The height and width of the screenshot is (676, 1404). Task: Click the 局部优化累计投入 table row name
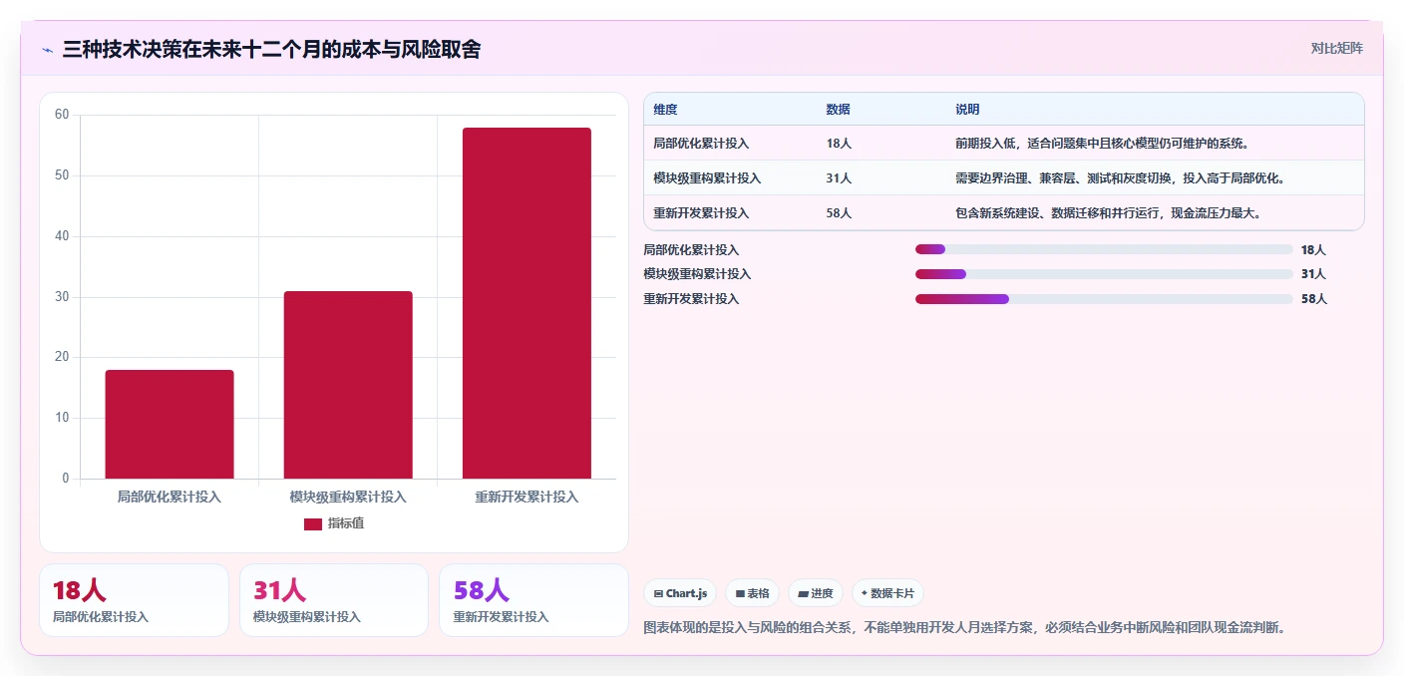(701, 144)
